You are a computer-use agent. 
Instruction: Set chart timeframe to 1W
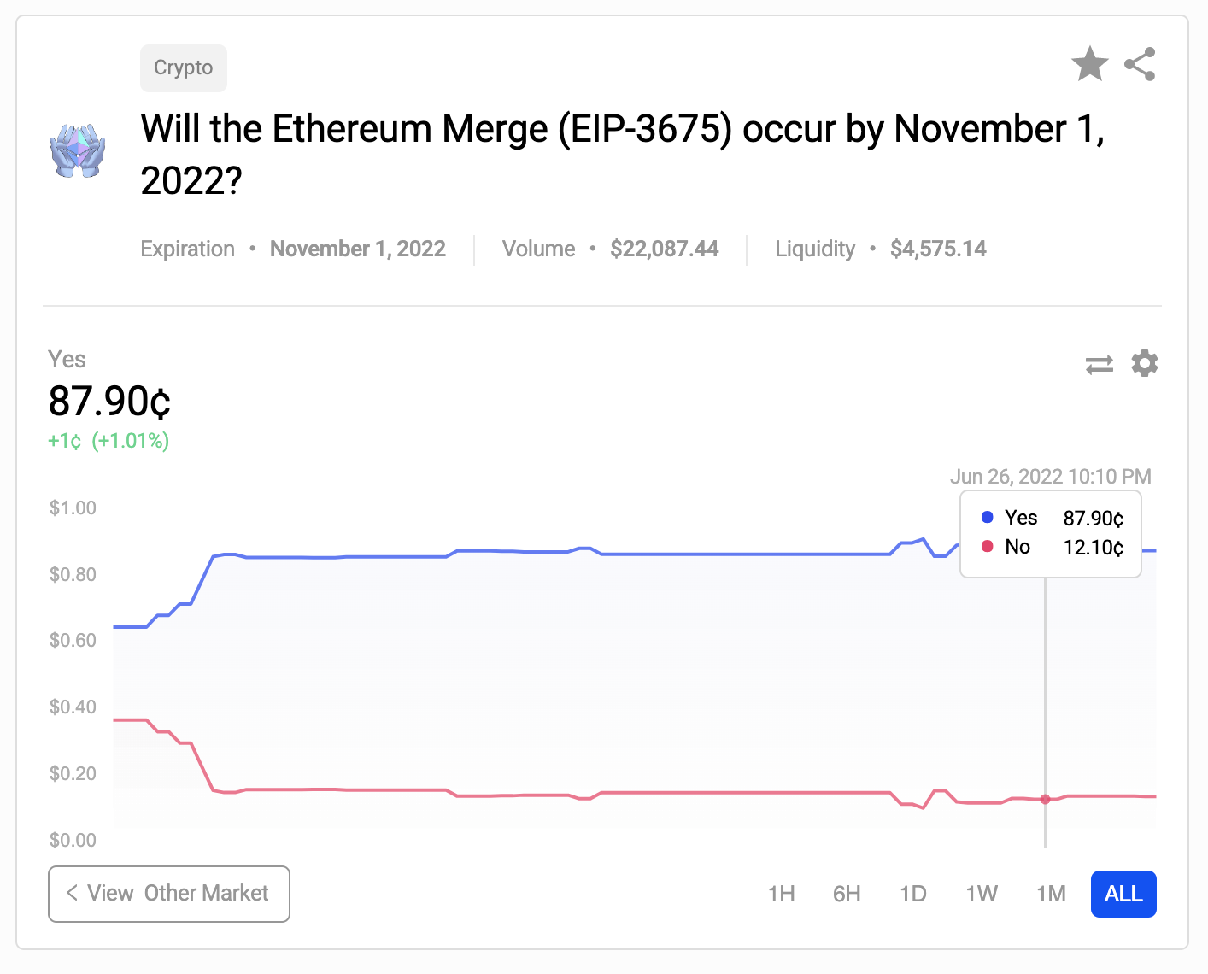tap(982, 894)
